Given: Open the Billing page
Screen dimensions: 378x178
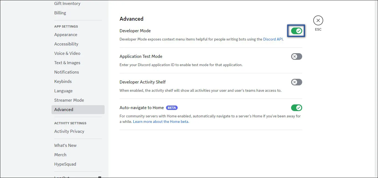Looking at the screenshot, I should 60,13.
